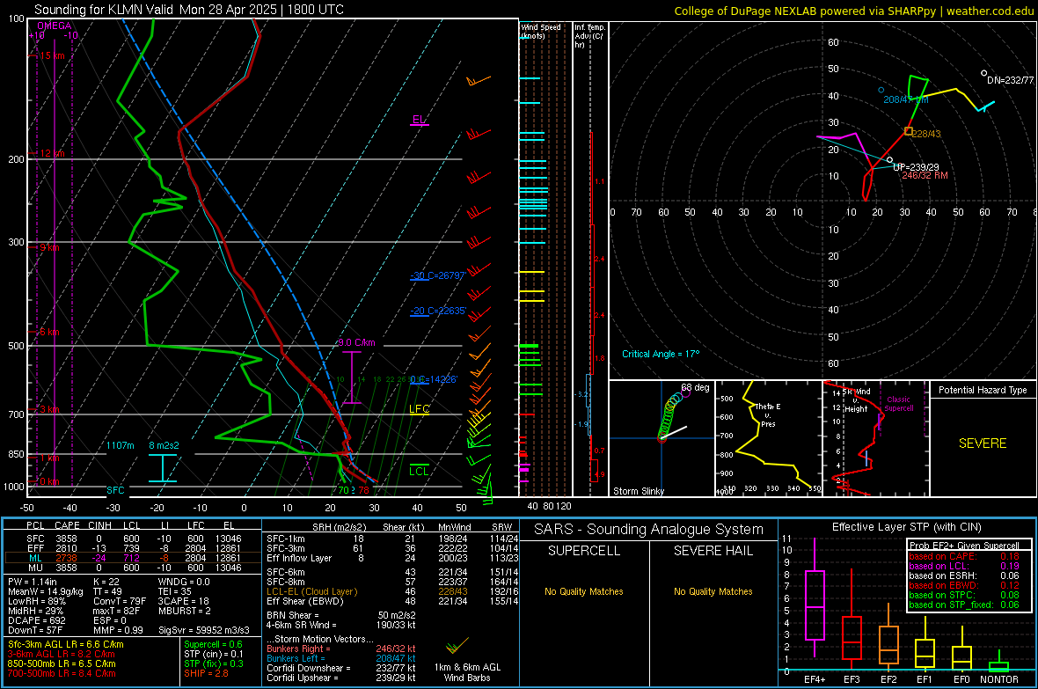This screenshot has height=689, width=1038.
Task: Click the Inf. Temp. Adv. panel header
Action: [589, 36]
